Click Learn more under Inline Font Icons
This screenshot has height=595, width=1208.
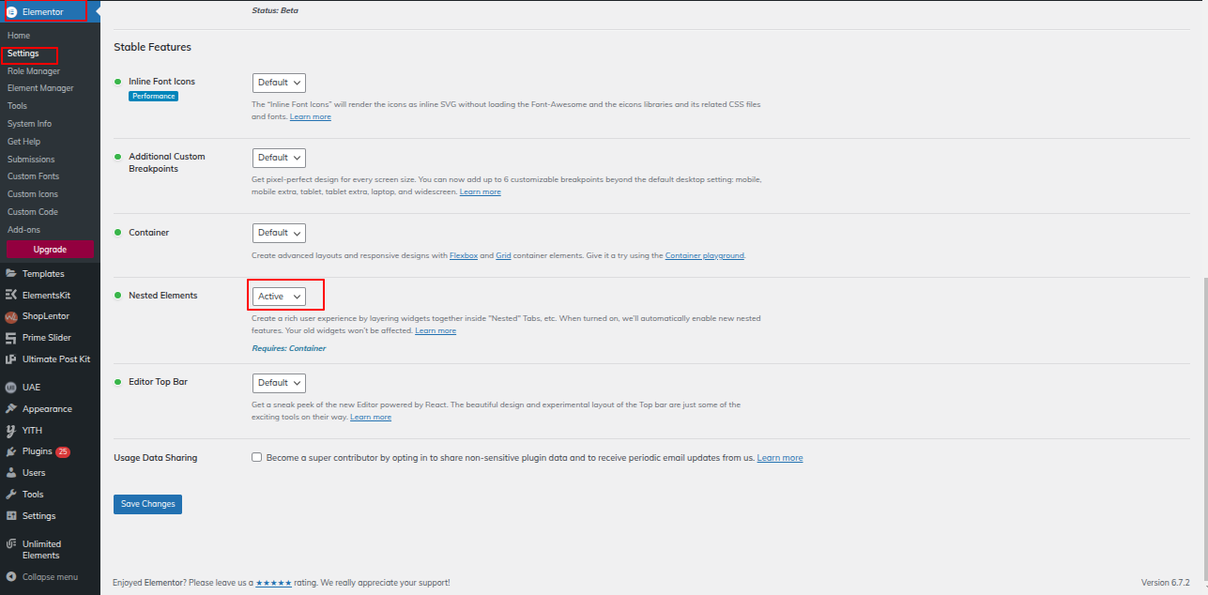coord(310,116)
